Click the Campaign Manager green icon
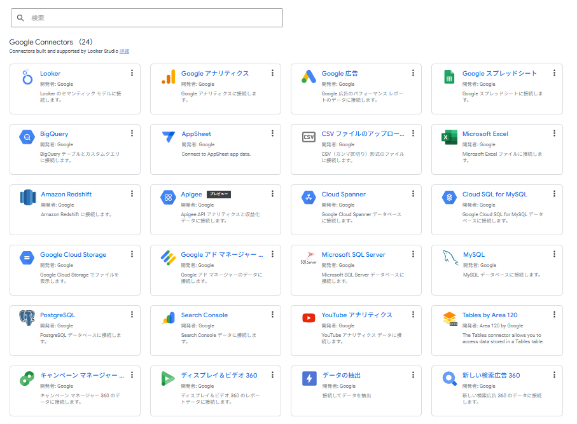 tap(27, 378)
